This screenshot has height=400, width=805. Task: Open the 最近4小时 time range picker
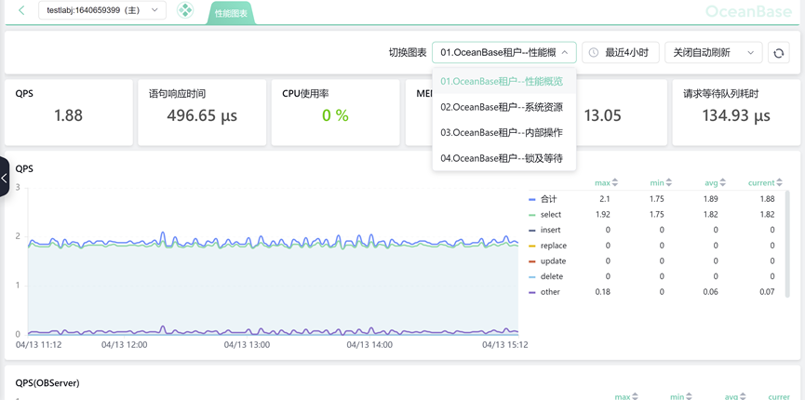coord(620,52)
